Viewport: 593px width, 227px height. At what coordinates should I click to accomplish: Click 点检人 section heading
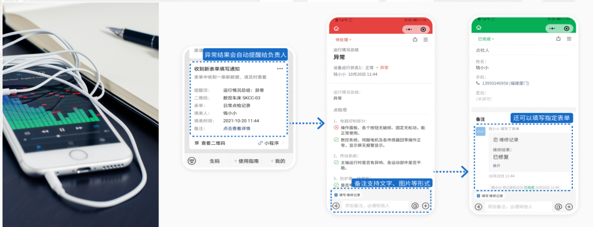coord(482,50)
